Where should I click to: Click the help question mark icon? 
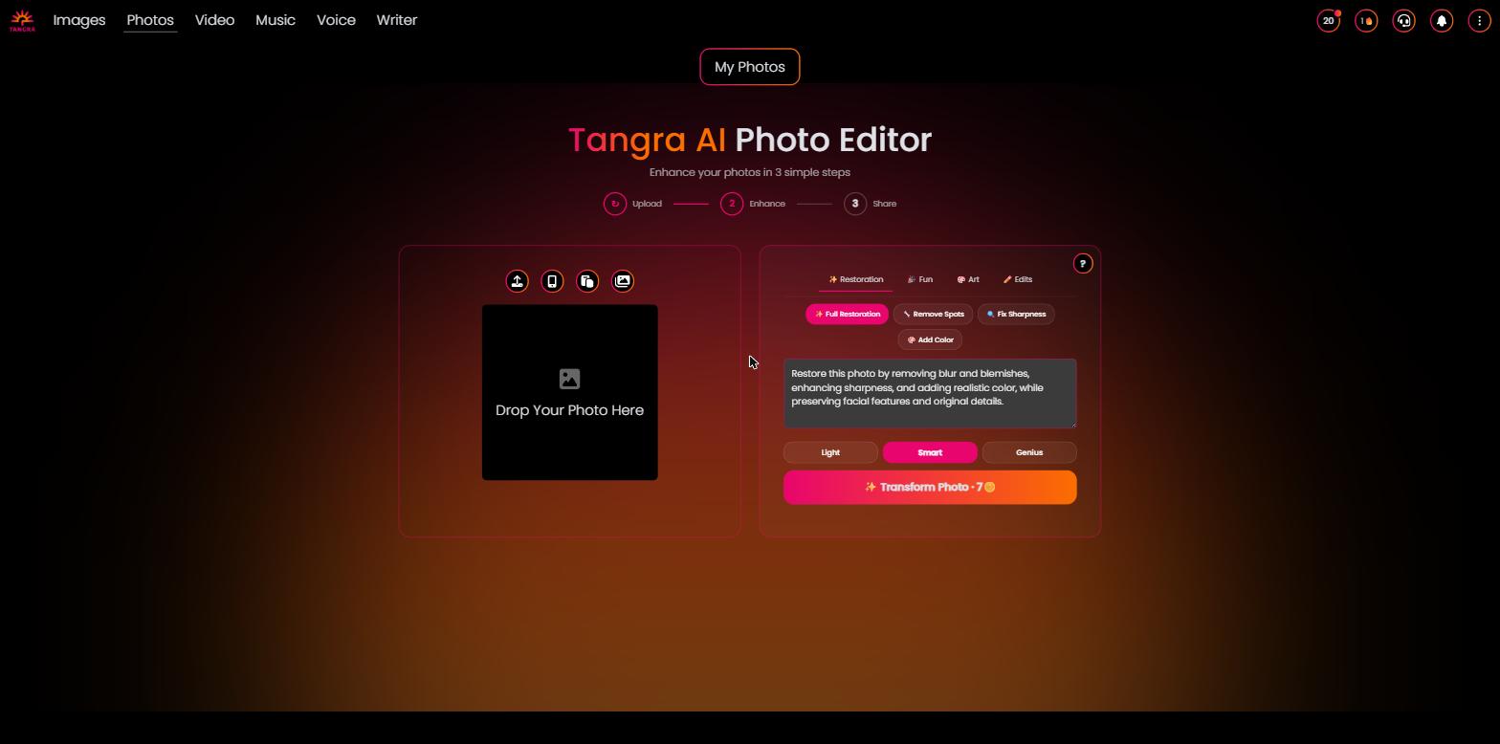1083,264
